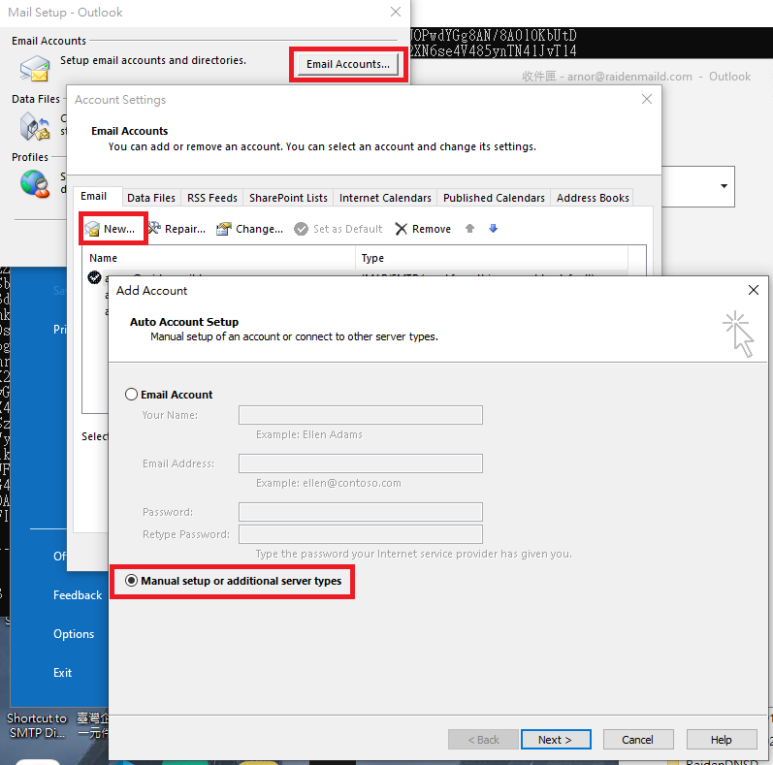Select Manual setup or additional server types

pos(131,581)
